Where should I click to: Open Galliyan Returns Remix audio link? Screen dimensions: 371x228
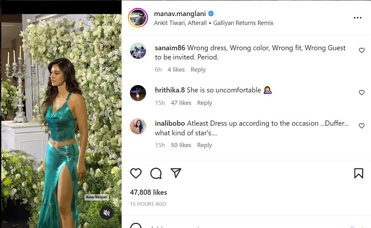pyautogui.click(x=243, y=23)
